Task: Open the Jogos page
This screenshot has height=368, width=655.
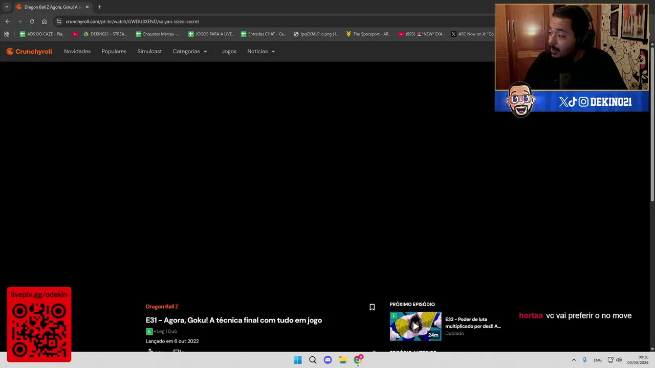Action: pos(229,51)
